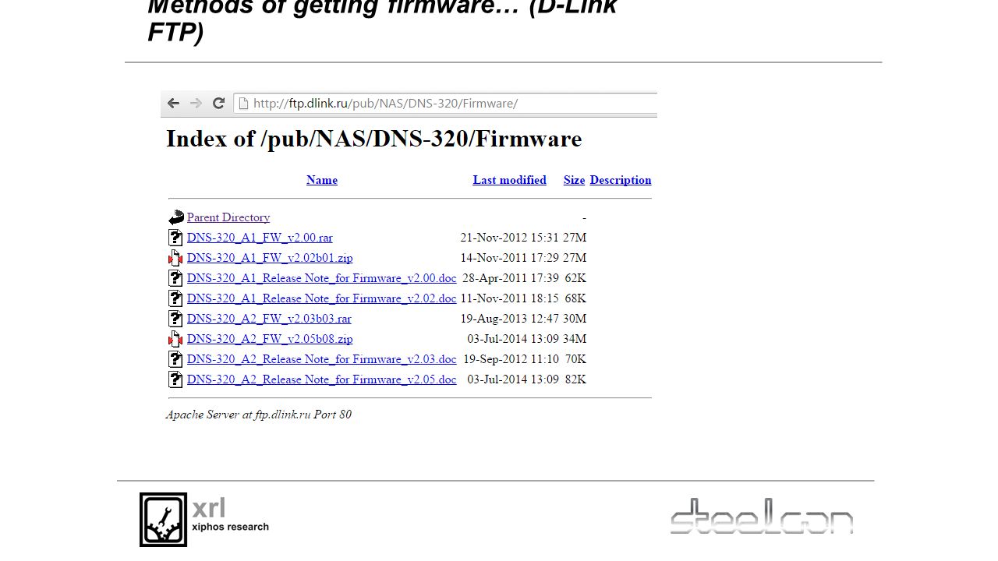Open the Parent Directory link
Screen dimensions: 998x561
pyautogui.click(x=228, y=217)
